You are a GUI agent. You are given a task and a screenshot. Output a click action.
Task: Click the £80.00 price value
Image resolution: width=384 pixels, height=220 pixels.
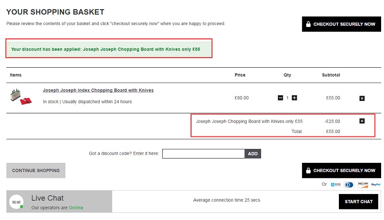[x=241, y=98]
